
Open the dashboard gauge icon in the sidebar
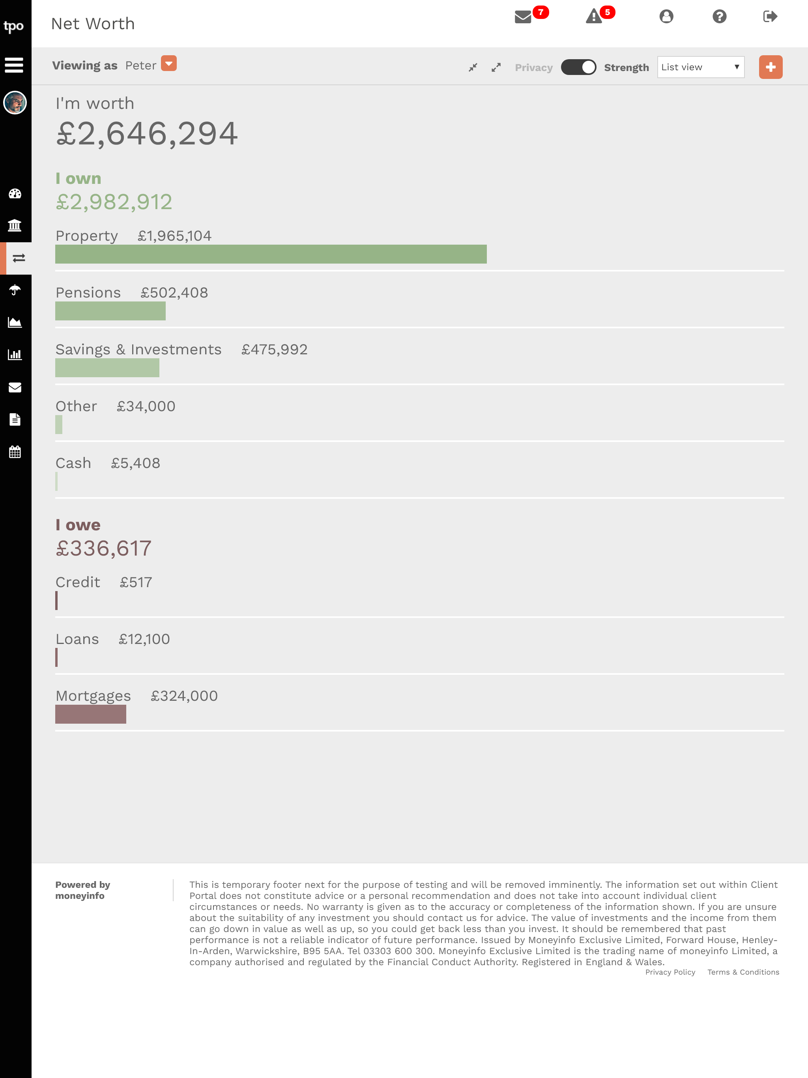tap(15, 193)
